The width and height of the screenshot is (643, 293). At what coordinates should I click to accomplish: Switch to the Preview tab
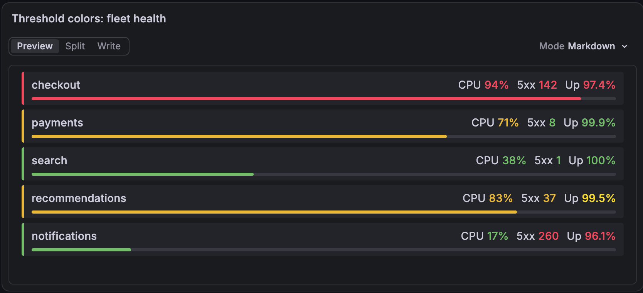(x=35, y=46)
